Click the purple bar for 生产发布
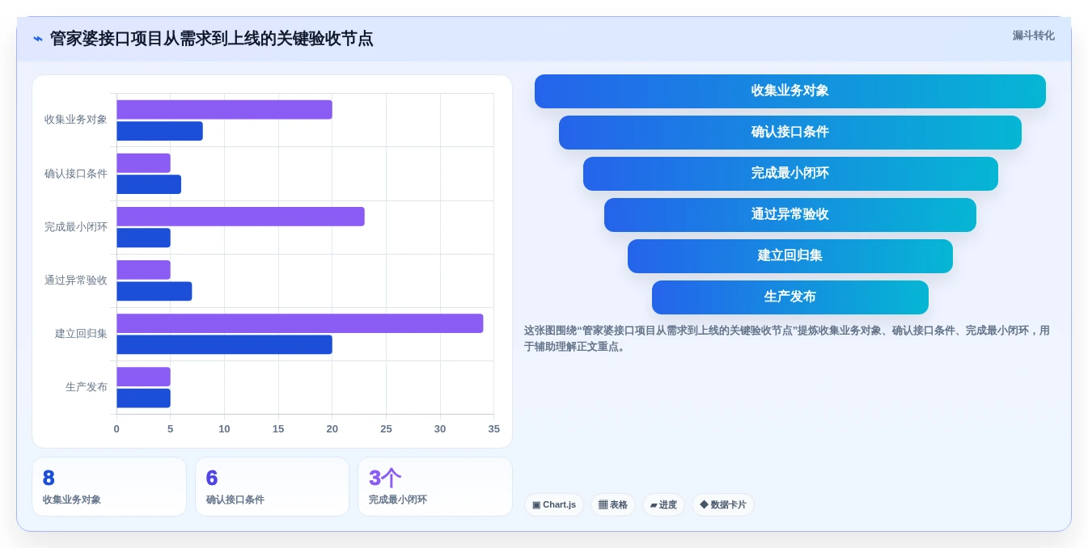The height and width of the screenshot is (548, 1088). pyautogui.click(x=143, y=377)
